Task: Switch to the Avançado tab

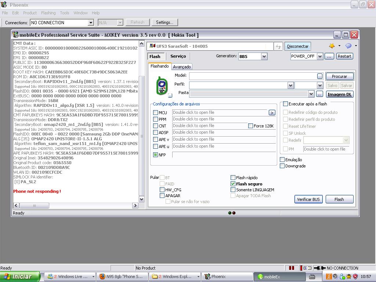Action: tap(182, 67)
